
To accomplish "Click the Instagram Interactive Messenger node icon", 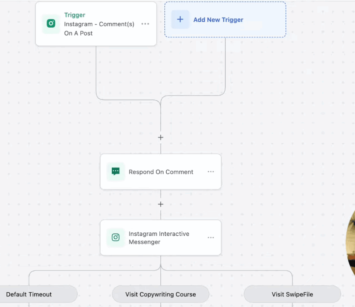I will [116, 237].
